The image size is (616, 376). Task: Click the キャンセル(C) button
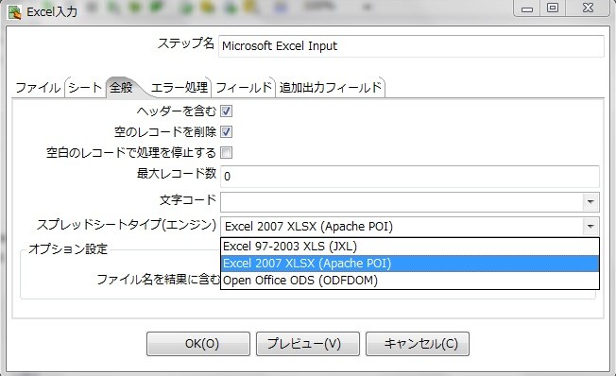click(418, 344)
